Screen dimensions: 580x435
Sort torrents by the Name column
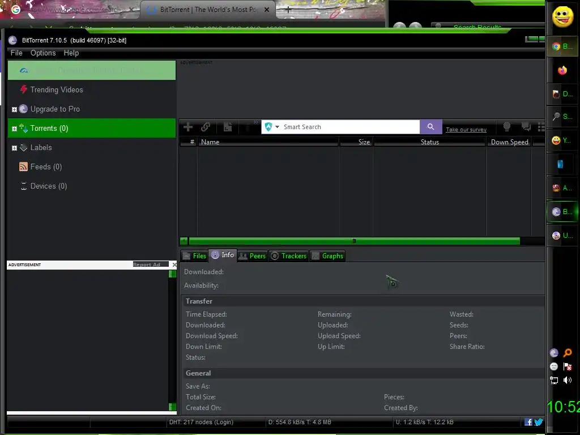click(268, 142)
